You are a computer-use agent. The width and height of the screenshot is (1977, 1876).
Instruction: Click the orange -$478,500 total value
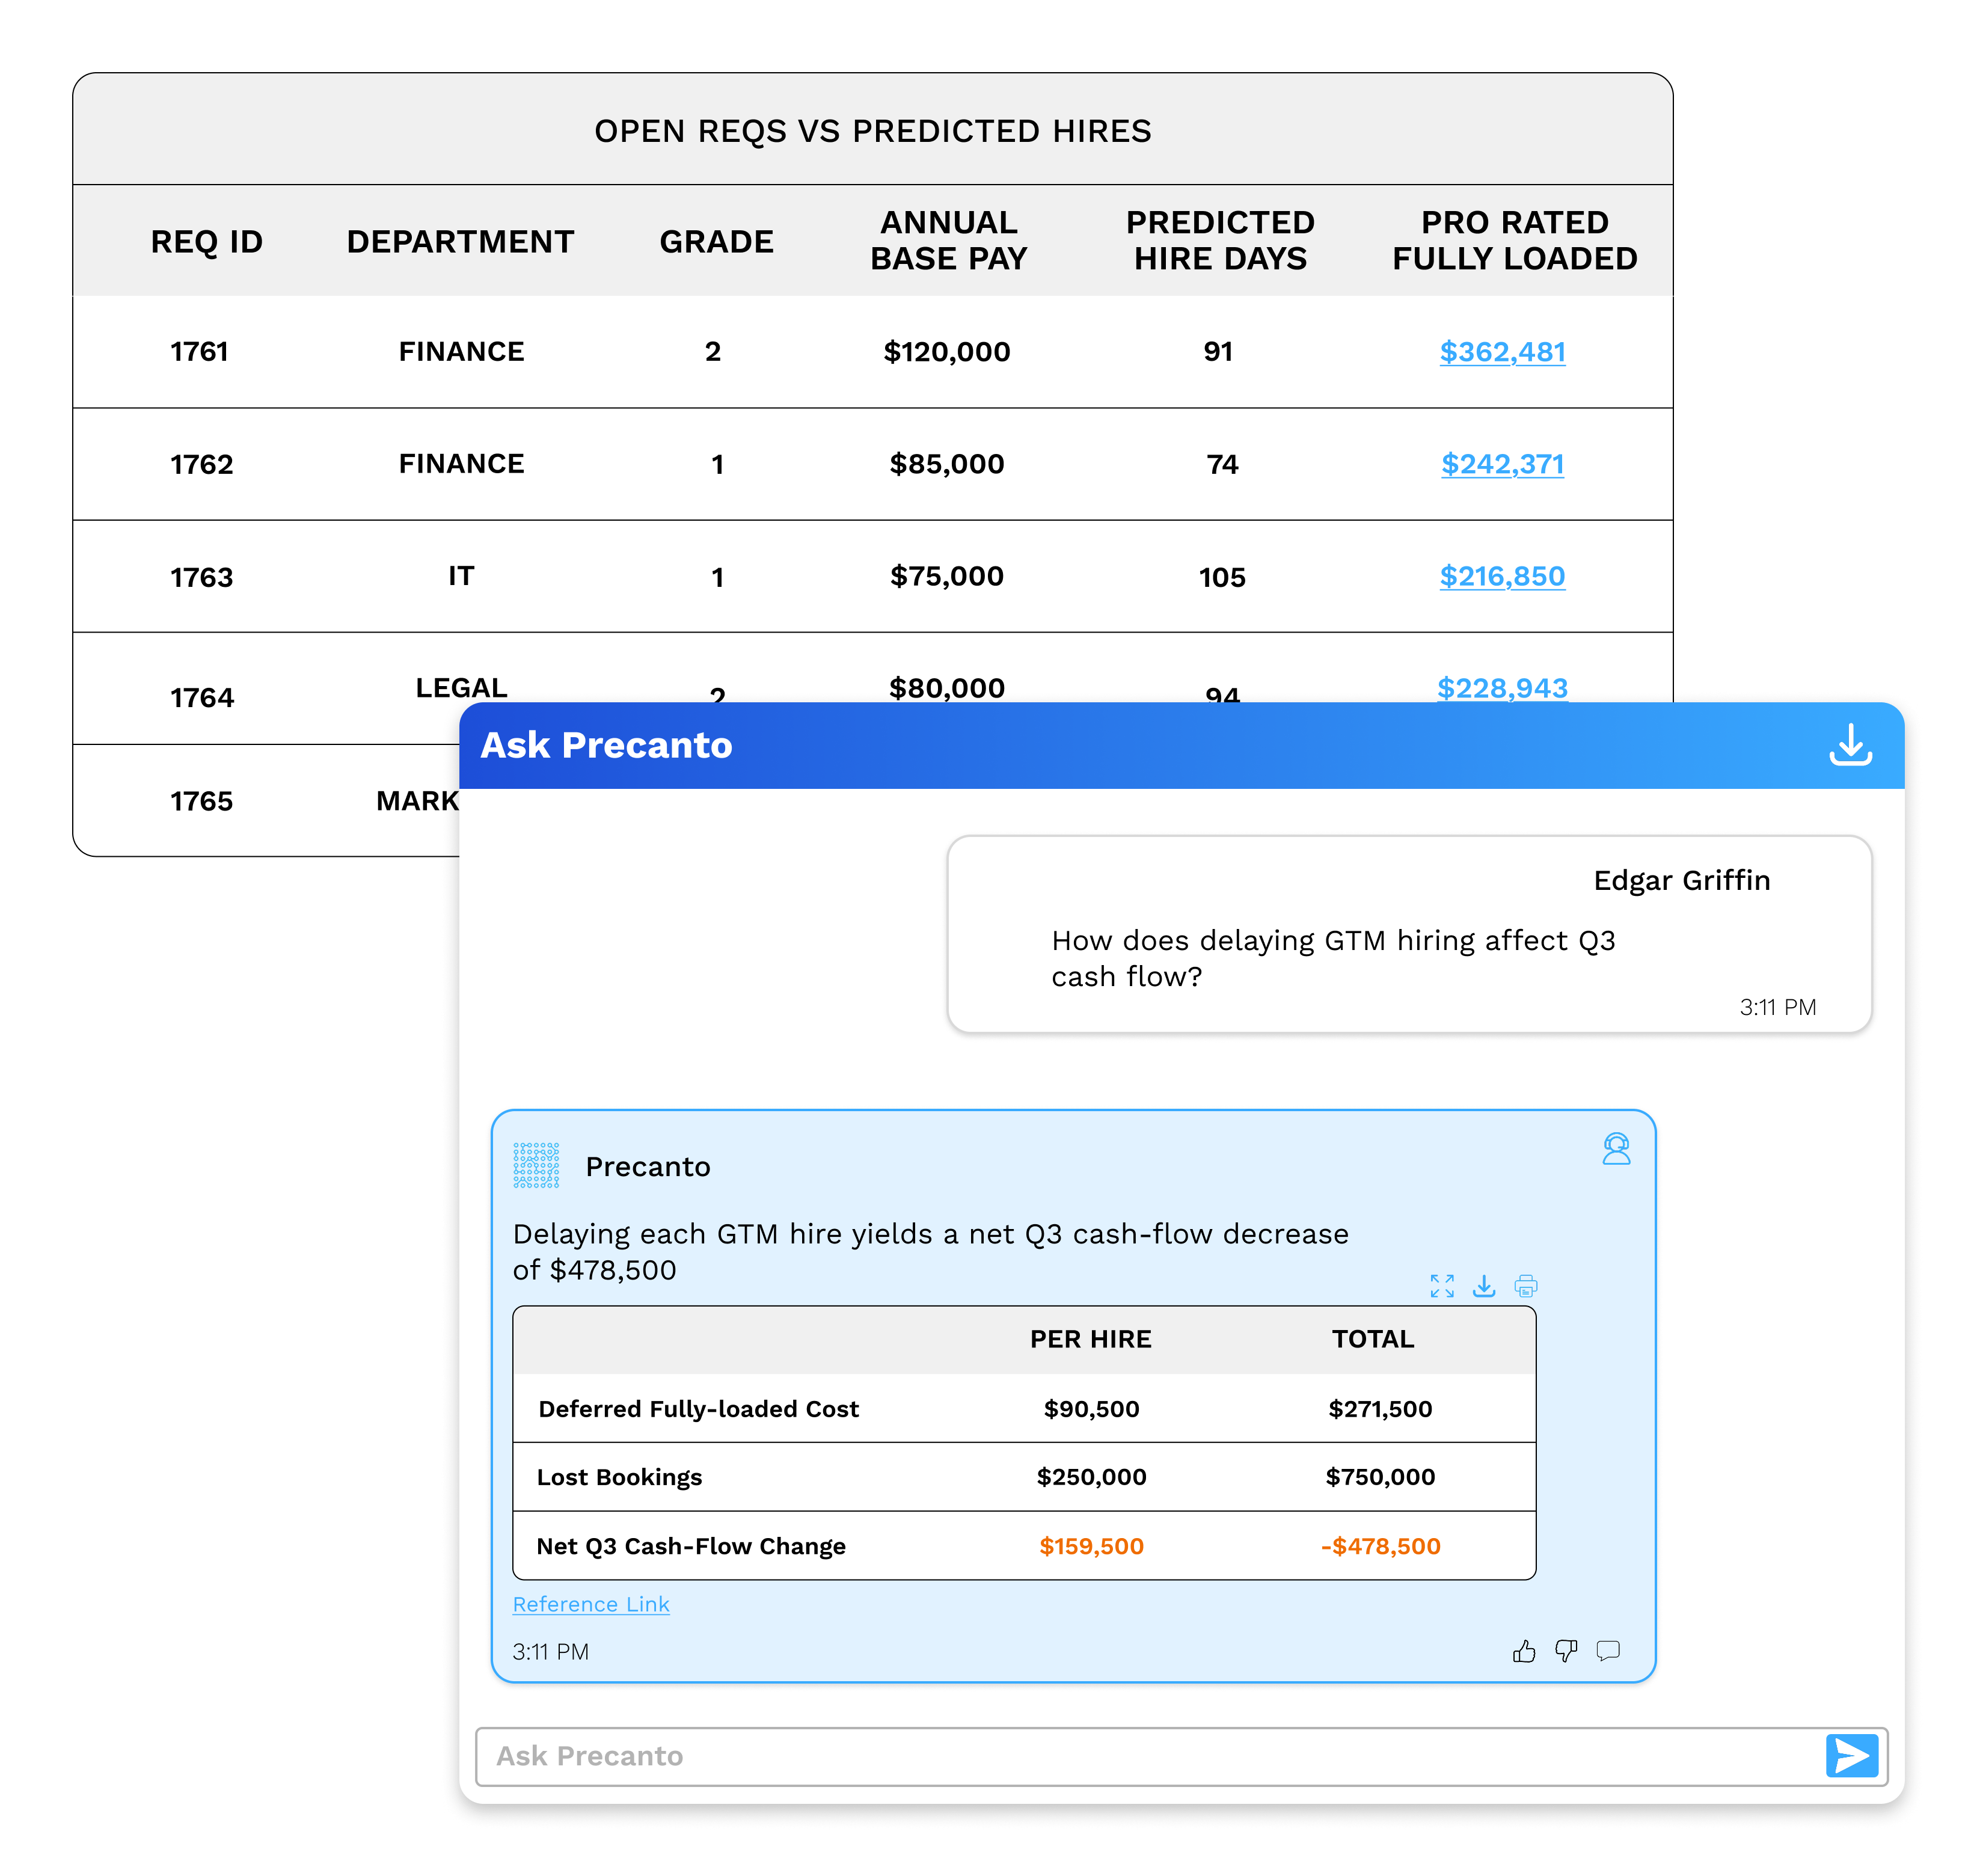pos(1380,1546)
